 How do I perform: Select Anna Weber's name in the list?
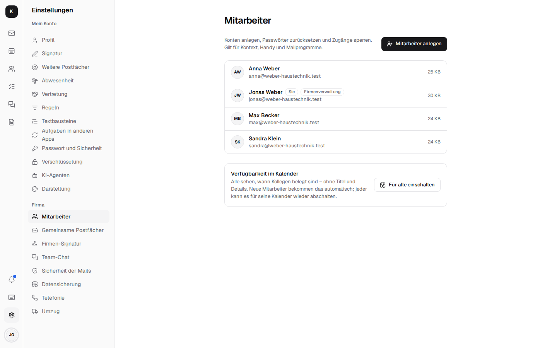tap(264, 69)
